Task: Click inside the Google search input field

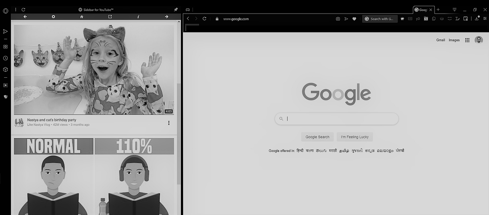Action: point(336,119)
